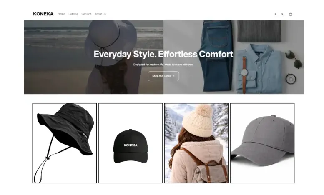Open the shopping cart bag icon
This screenshot has width=324, height=195.
[x=291, y=14]
